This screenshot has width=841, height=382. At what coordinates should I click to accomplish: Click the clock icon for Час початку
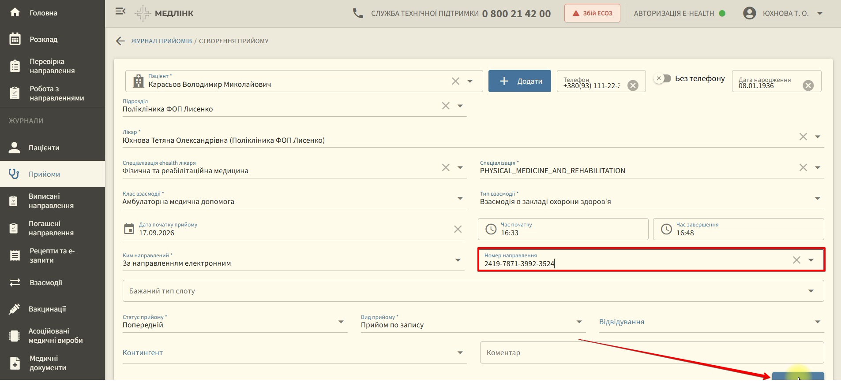[x=491, y=229]
